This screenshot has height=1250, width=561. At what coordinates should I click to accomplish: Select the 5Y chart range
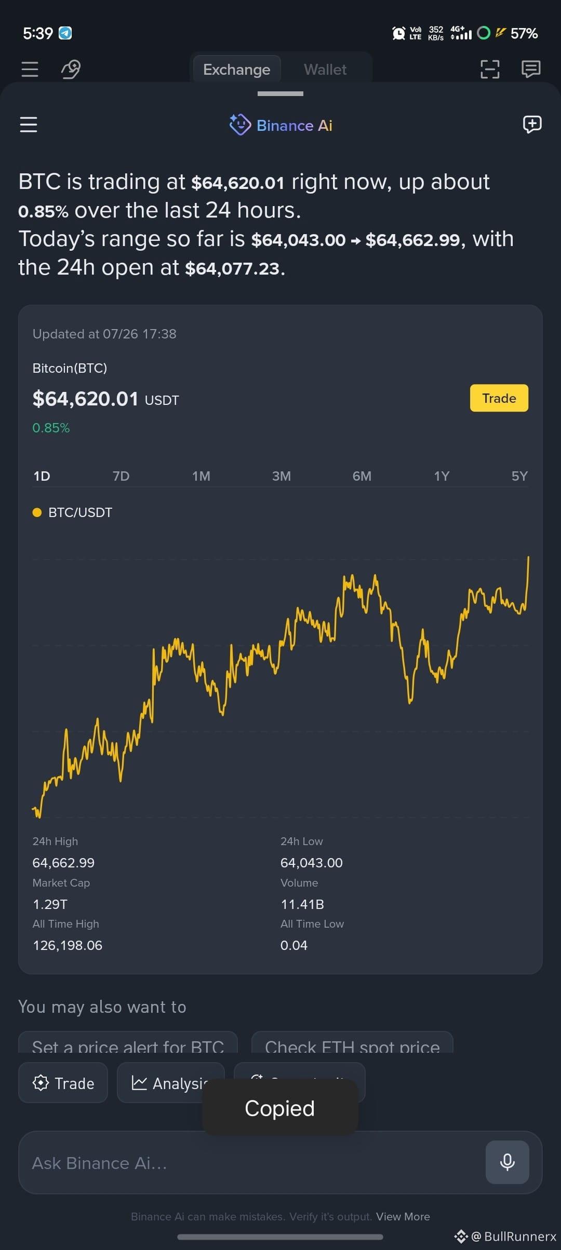coord(519,476)
